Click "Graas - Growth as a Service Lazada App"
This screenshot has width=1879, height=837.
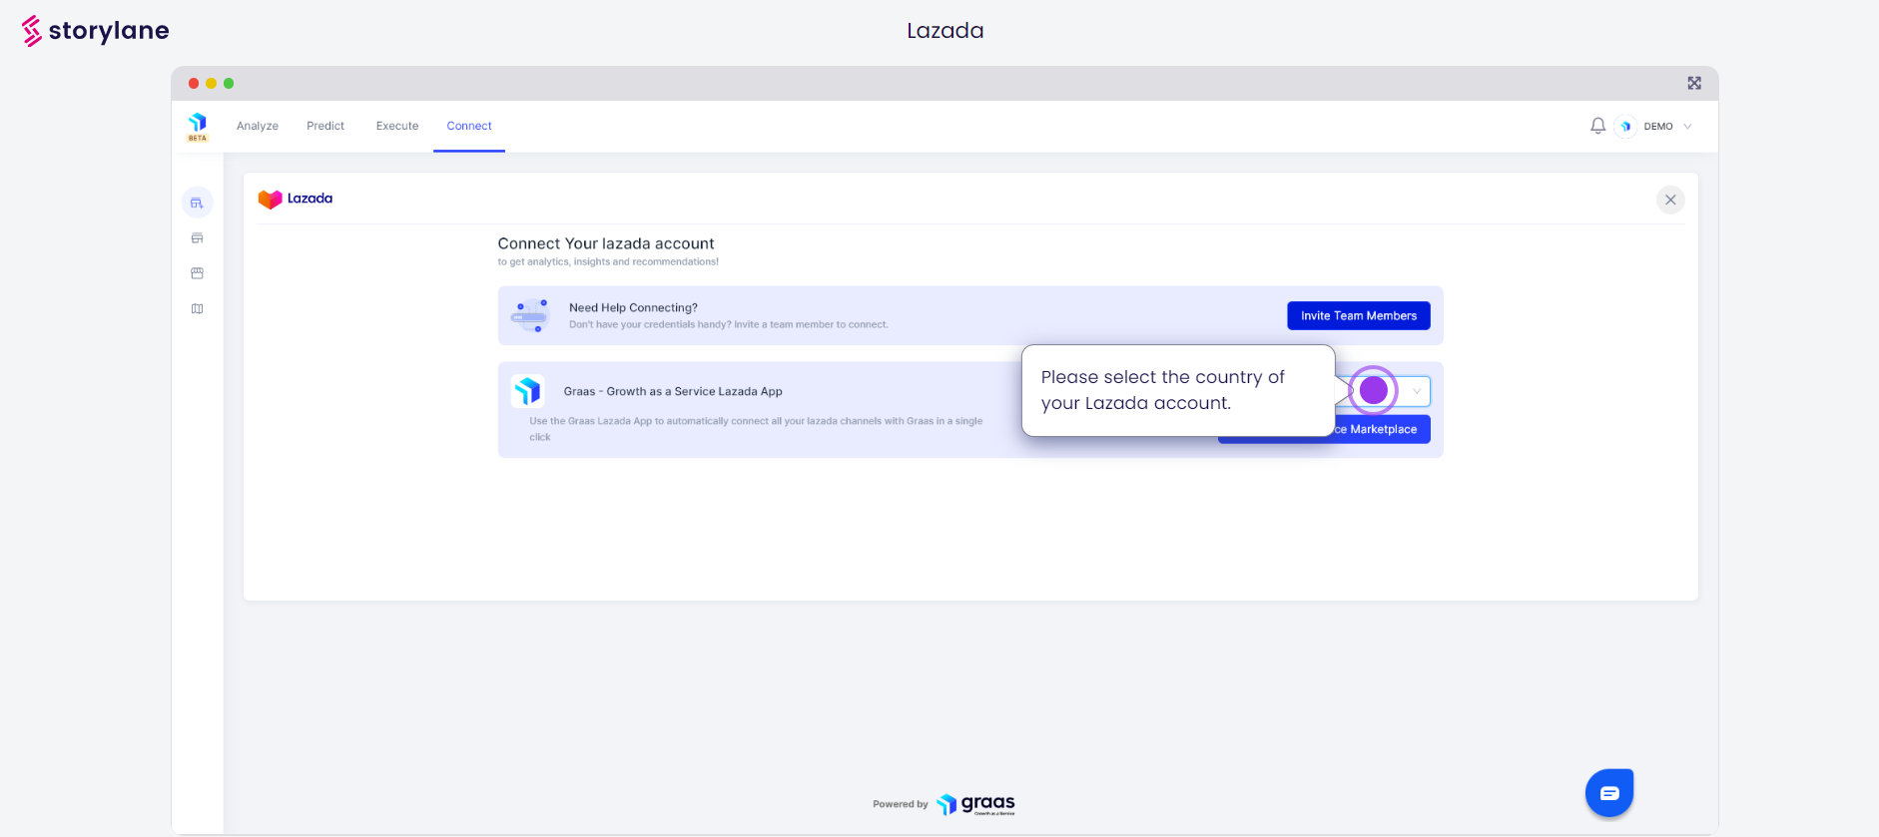tap(673, 392)
